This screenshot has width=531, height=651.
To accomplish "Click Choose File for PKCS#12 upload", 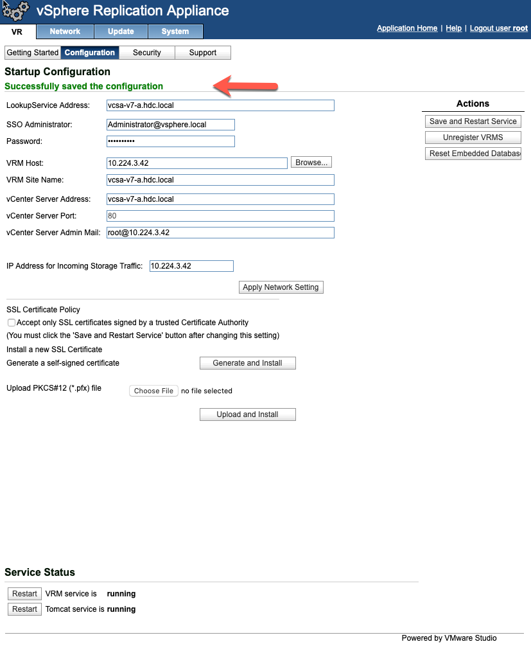I will [x=153, y=391].
